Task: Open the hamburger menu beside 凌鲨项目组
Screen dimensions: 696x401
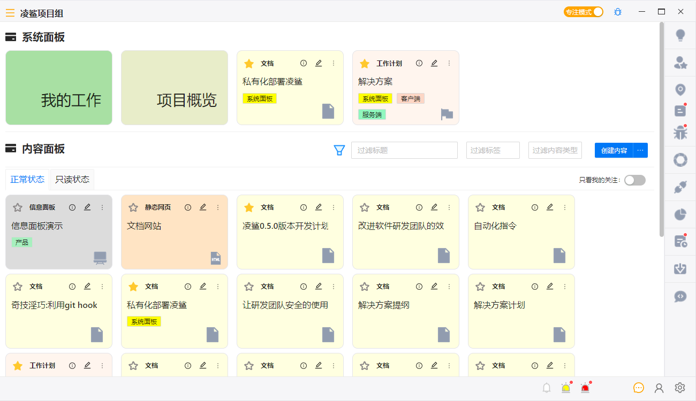Action: click(10, 13)
